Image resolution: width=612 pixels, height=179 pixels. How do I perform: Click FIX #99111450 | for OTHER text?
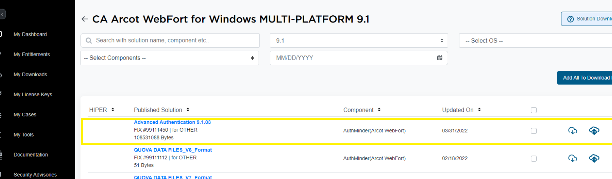[165, 130]
